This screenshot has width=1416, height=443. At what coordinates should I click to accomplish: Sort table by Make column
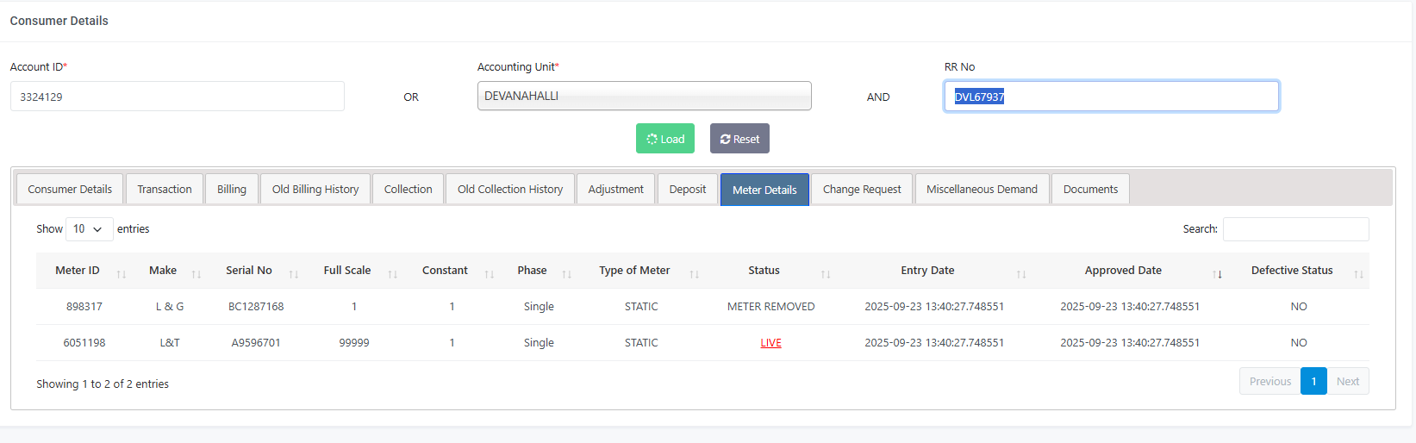(x=163, y=271)
